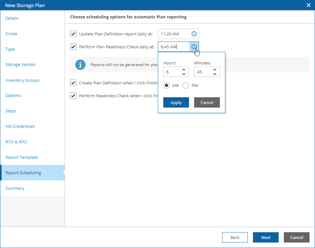Toggle Perform Plan Readiness Check daily checkbox

[73, 47]
